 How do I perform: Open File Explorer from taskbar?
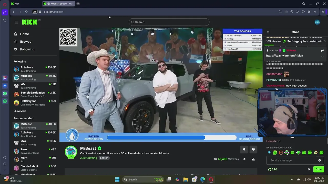click(x=186, y=179)
